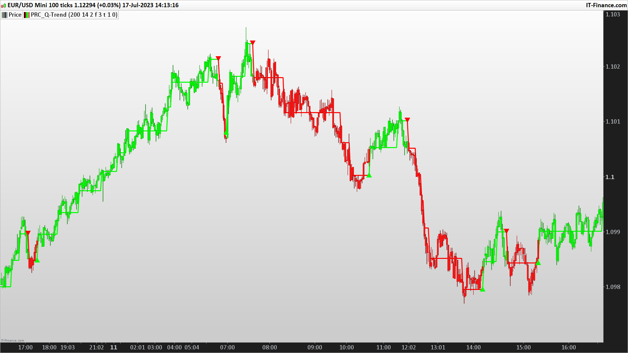Click the IT-Finance.com link at top right
Viewport: 628px width, 353px height.
click(x=606, y=5)
